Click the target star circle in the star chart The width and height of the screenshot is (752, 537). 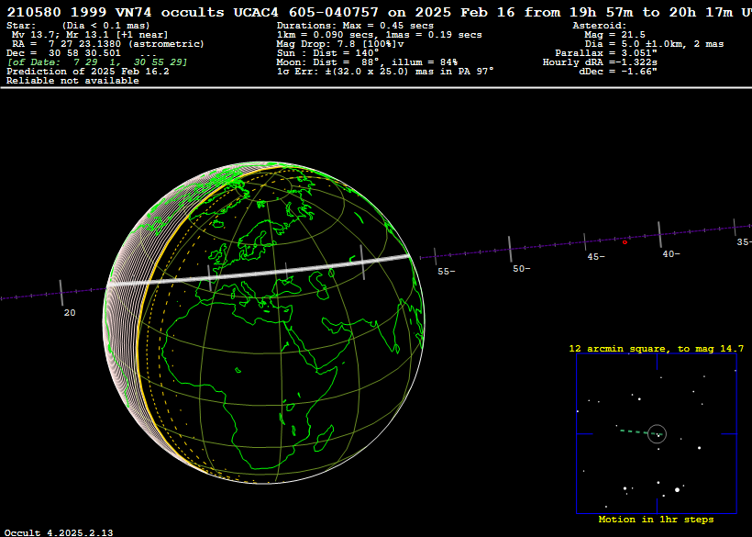(657, 434)
